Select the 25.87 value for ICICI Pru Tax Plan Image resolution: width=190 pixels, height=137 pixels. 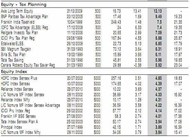tap(178, 38)
